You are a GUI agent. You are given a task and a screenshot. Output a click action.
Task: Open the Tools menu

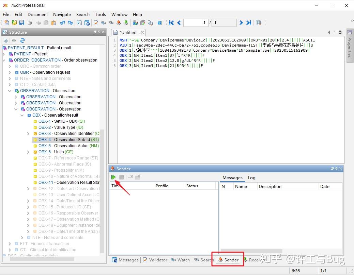tap(100, 15)
